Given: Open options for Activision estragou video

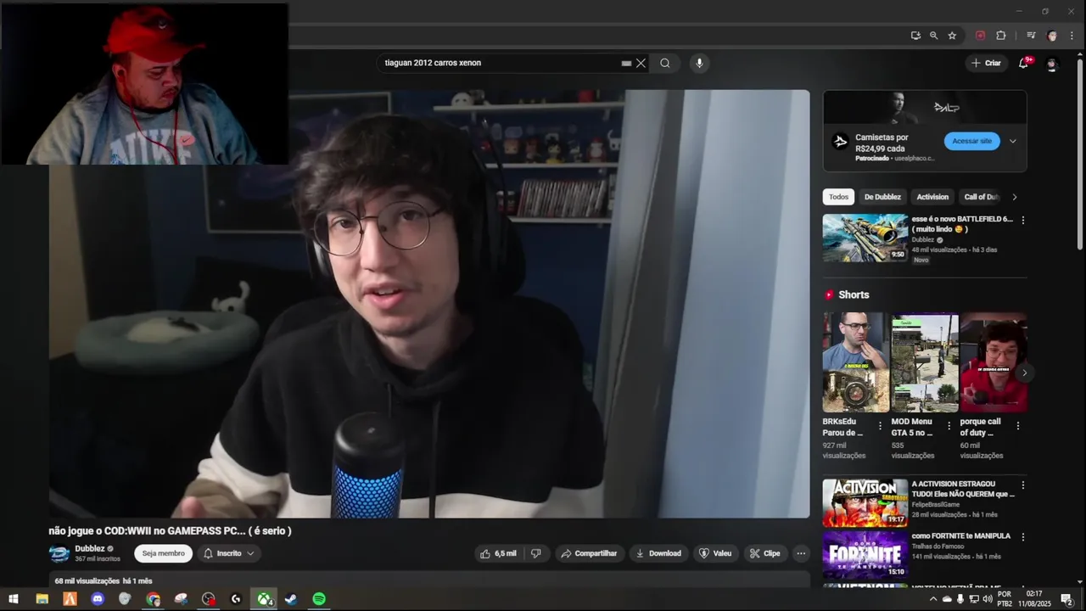Looking at the screenshot, I should [x=1022, y=485].
